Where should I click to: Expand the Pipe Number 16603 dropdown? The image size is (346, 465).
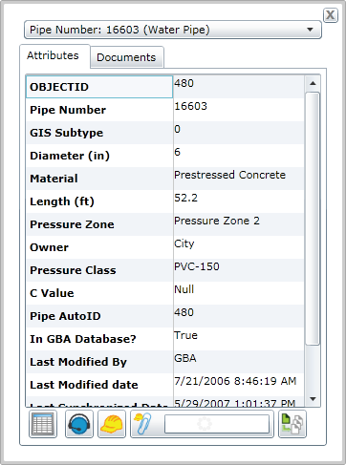pos(173,30)
